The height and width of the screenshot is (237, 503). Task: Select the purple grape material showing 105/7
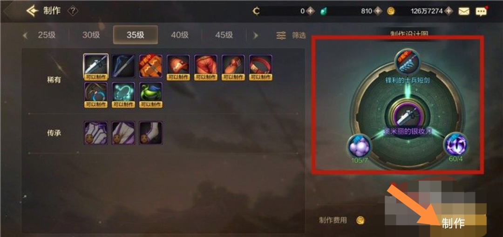pyautogui.click(x=359, y=146)
